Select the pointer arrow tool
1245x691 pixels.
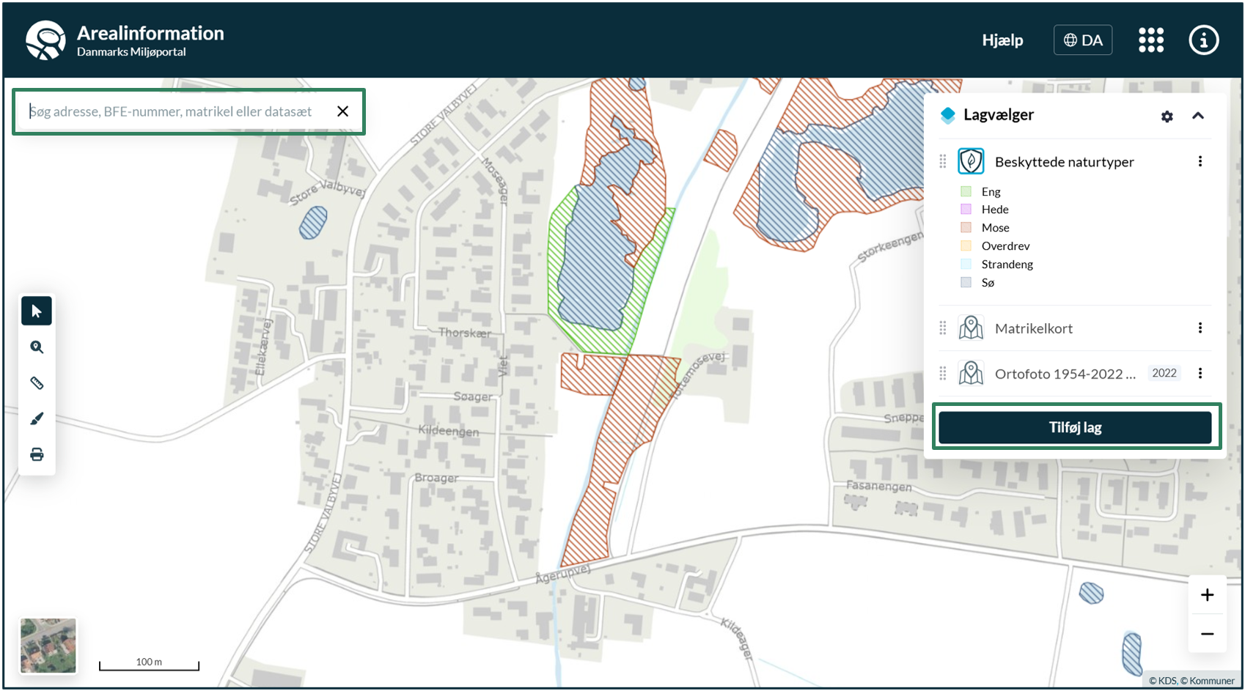37,311
